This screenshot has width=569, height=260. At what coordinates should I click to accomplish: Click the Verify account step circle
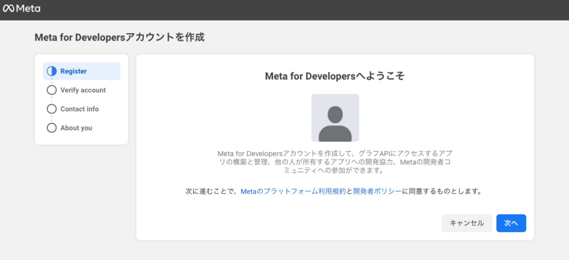52,90
